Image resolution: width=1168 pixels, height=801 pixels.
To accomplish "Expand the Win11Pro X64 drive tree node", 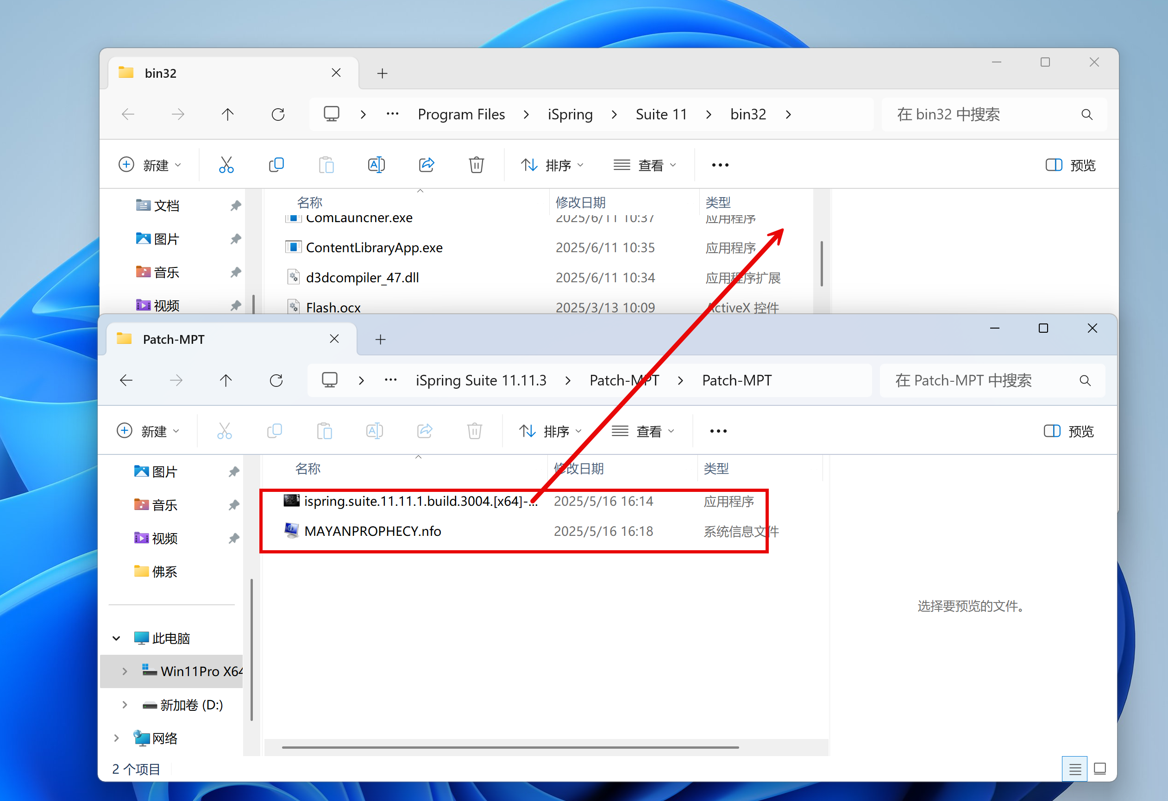I will (x=125, y=671).
